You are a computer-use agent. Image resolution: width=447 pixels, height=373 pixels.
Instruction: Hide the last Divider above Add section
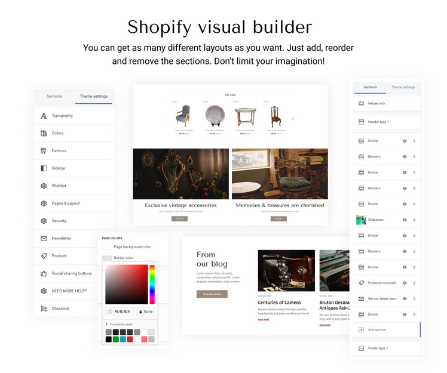[405, 315]
